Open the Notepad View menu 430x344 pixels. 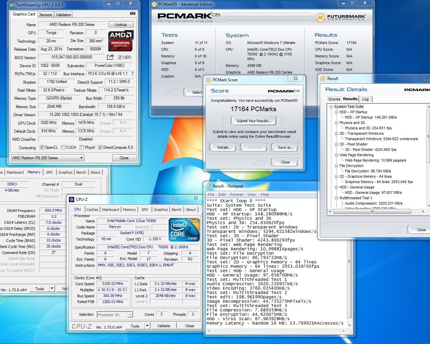click(x=252, y=195)
